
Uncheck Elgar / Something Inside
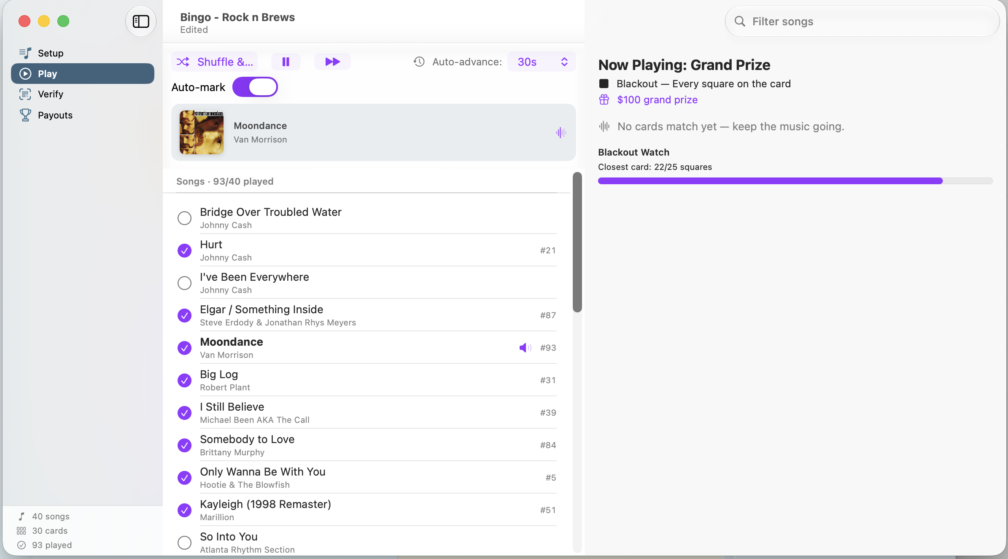[x=184, y=316]
